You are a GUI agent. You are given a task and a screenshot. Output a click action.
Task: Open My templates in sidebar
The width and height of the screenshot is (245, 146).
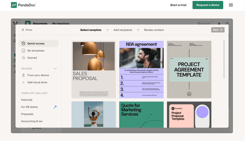(36, 51)
